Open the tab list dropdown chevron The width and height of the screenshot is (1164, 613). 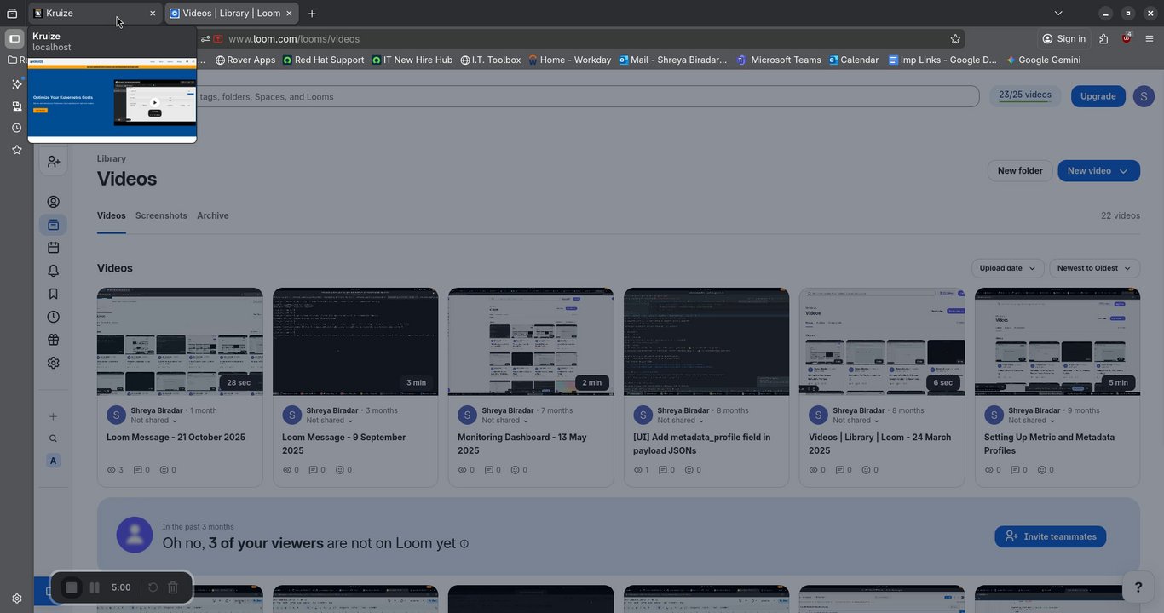click(x=1058, y=13)
